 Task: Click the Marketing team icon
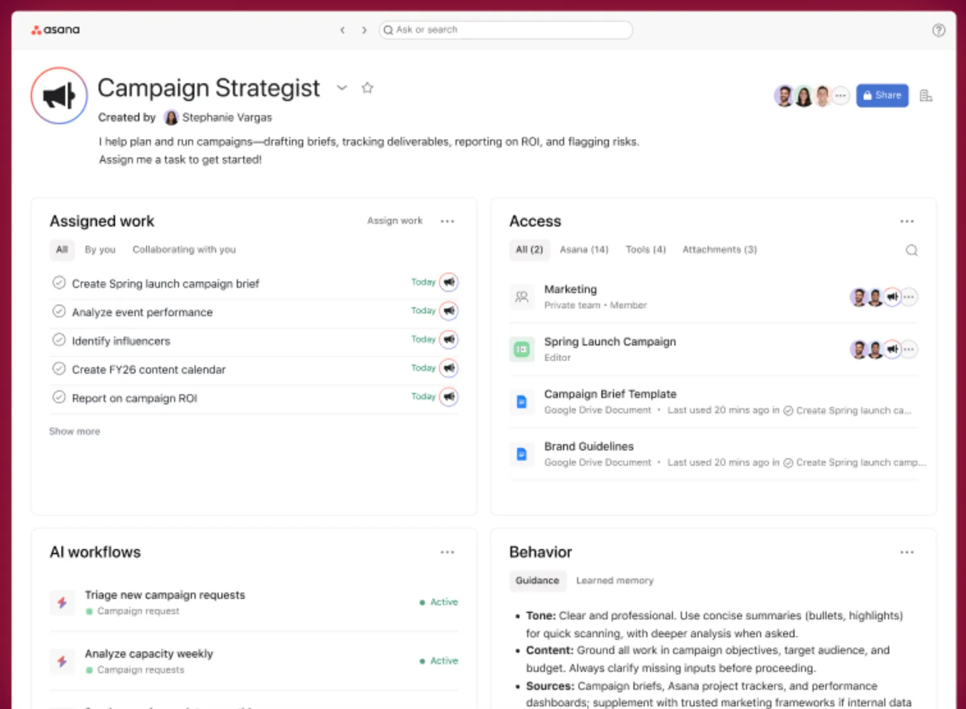[x=522, y=297]
